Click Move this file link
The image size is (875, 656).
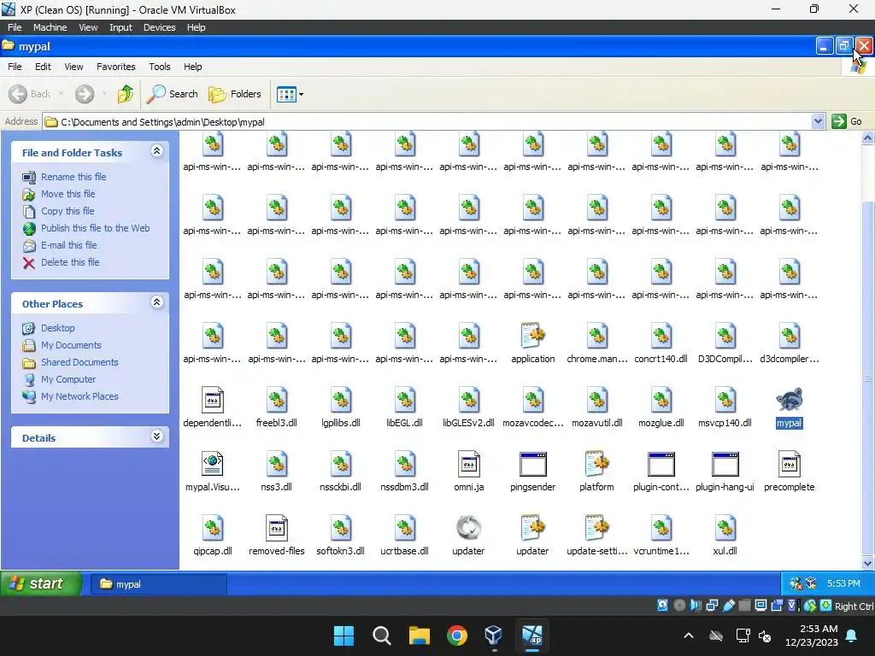tap(68, 194)
